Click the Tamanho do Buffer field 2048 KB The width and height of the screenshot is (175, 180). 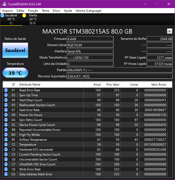[x=160, y=39]
